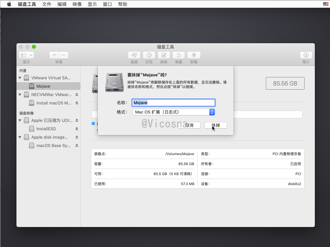Open the Info (简介) toolbar button

(306, 55)
